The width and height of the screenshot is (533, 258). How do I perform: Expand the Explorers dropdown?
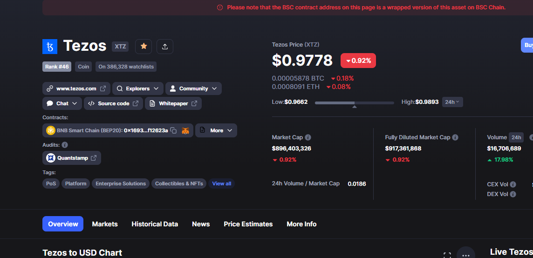(138, 88)
